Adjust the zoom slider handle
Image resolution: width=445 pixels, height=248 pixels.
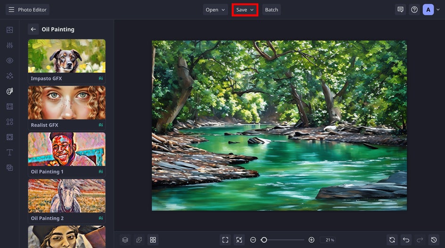pyautogui.click(x=264, y=240)
